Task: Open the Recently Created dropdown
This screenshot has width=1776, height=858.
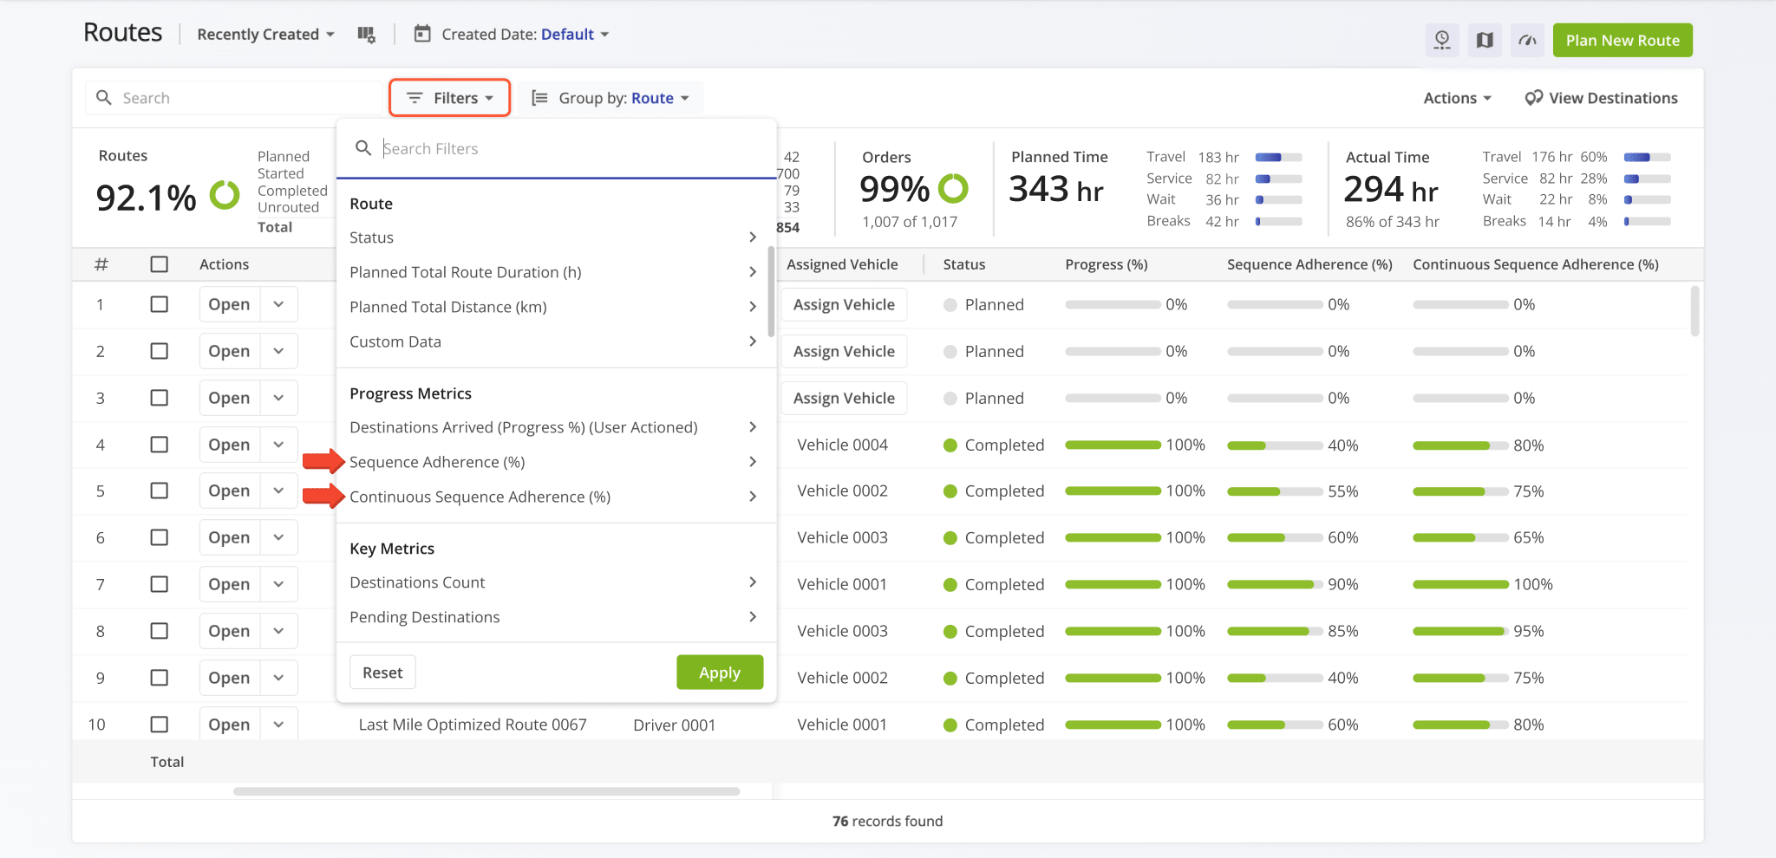Action: click(265, 35)
